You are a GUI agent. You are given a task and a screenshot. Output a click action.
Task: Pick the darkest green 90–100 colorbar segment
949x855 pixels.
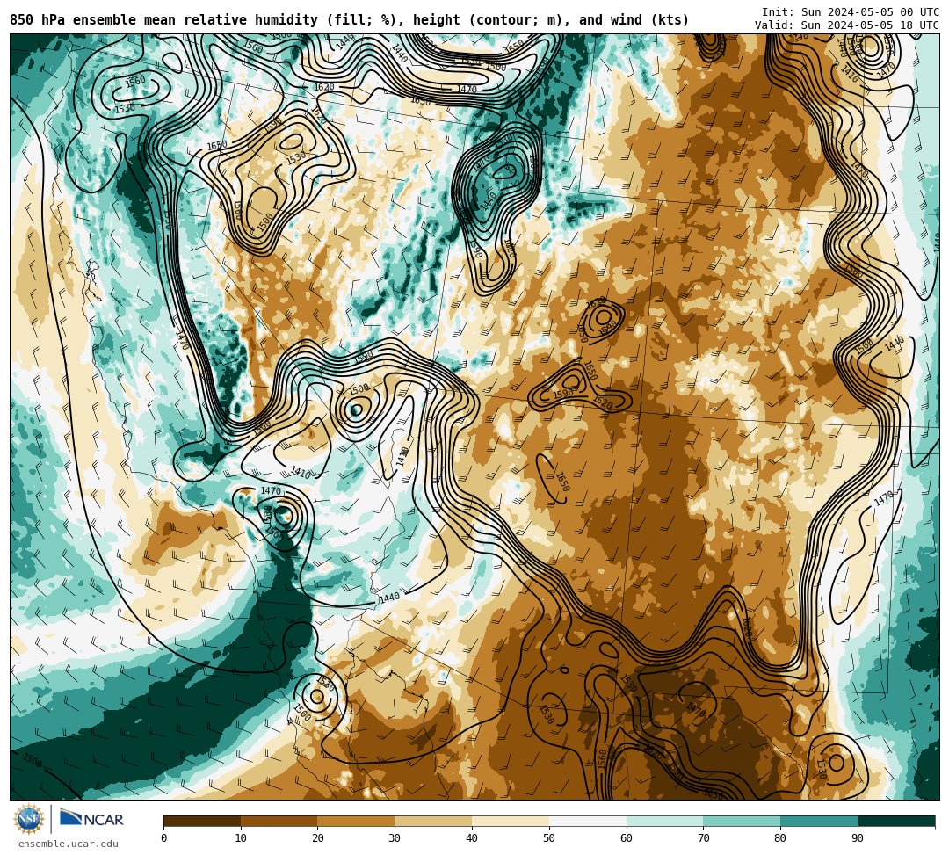tap(896, 821)
